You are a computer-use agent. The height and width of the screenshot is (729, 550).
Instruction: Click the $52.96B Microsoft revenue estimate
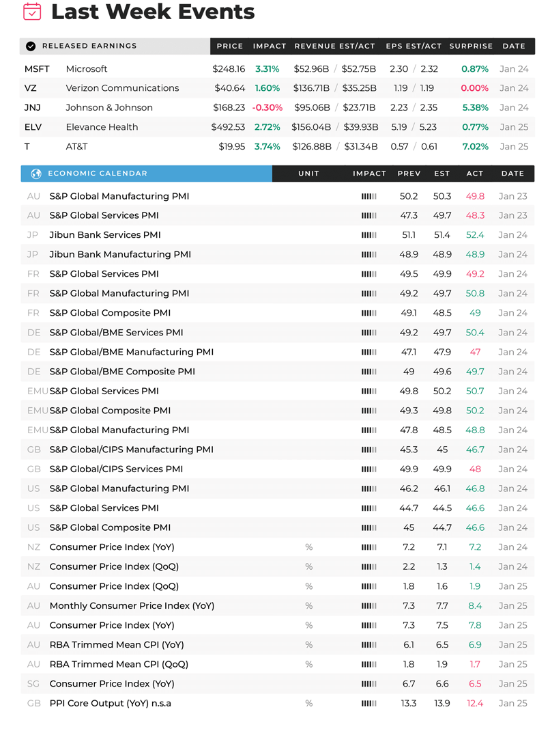tap(311, 69)
